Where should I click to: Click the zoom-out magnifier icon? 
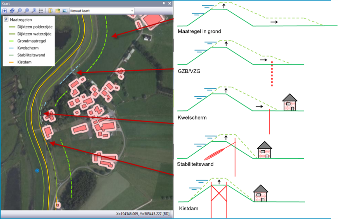(19, 10)
